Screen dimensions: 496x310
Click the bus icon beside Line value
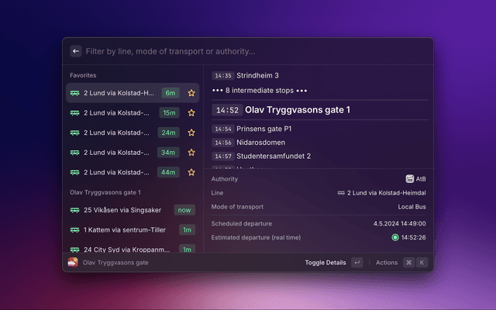tap(341, 193)
